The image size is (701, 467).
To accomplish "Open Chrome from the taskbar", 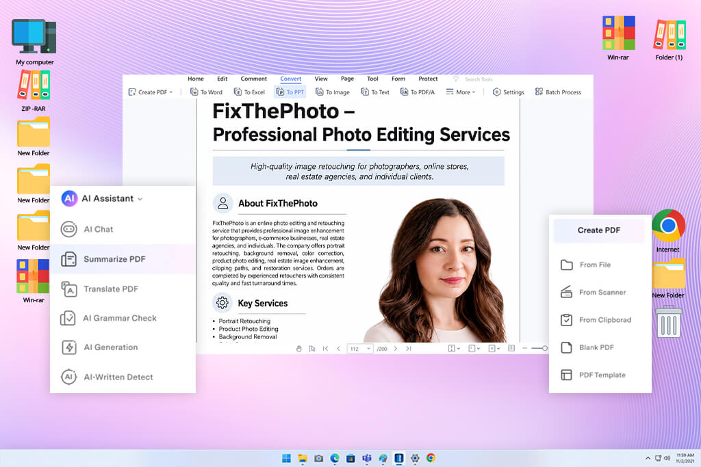I will [x=431, y=458].
